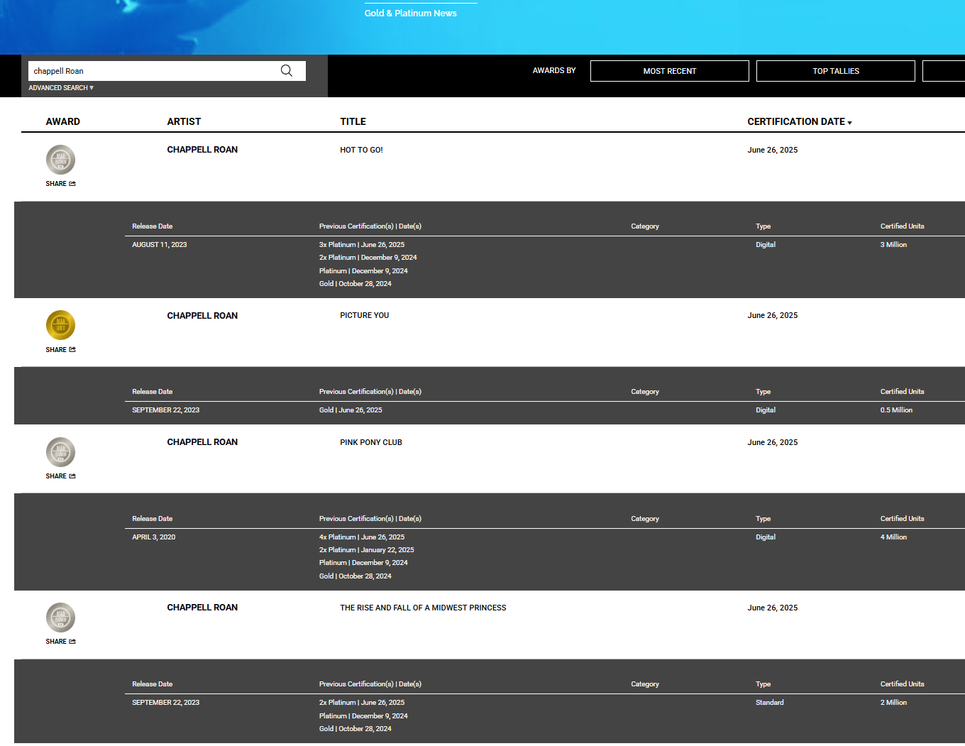Click the AUGUST 11, 2023 release date
Image resolution: width=965 pixels, height=746 pixels.
[160, 245]
